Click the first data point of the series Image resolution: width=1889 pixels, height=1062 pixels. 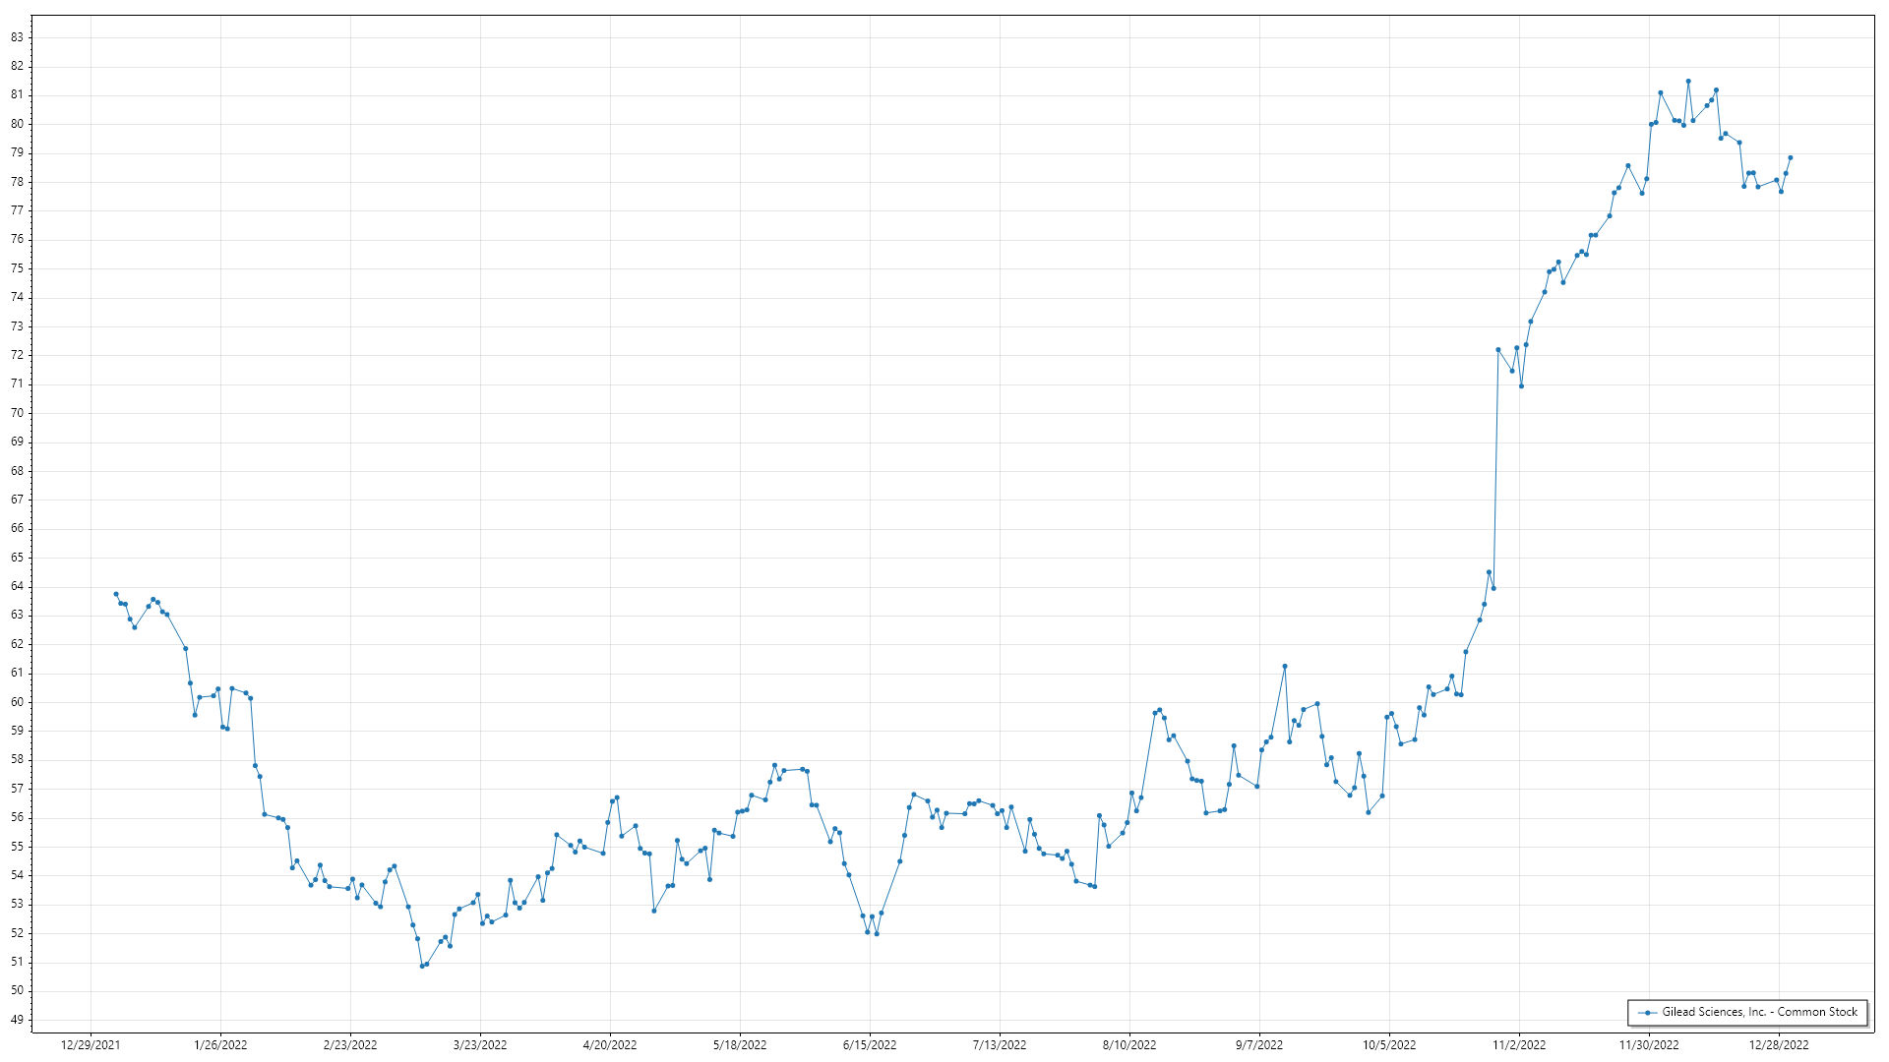pos(116,594)
